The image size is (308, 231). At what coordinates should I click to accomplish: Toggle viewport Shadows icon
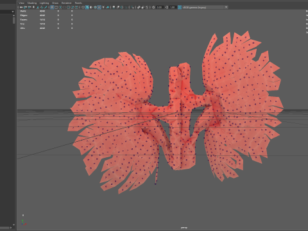pyautogui.click(x=107, y=7)
